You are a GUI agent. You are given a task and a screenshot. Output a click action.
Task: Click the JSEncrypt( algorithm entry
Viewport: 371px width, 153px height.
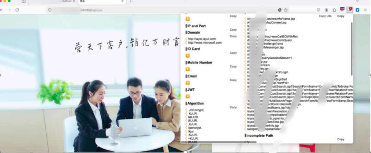click(196, 110)
